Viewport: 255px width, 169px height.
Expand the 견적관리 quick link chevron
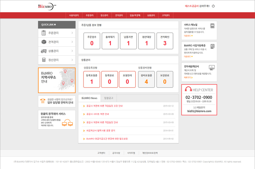click(72, 42)
